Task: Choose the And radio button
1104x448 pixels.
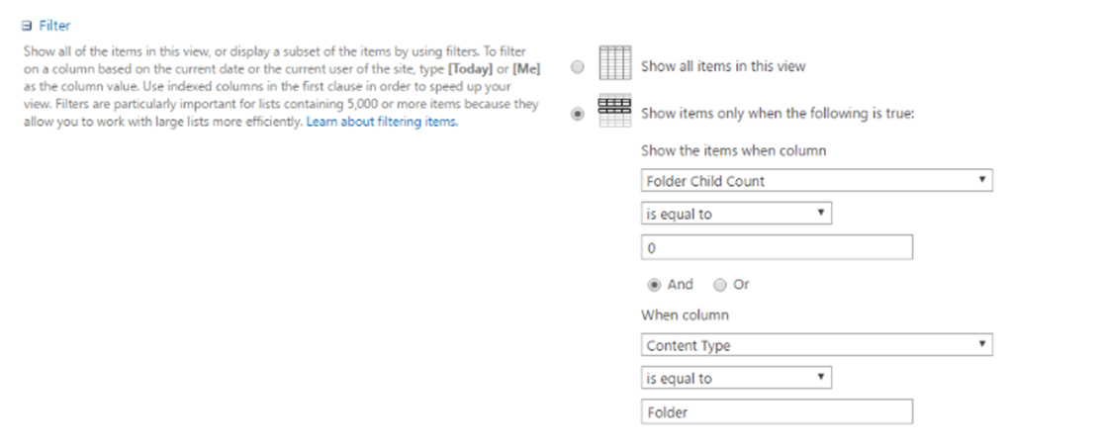Action: pos(654,285)
